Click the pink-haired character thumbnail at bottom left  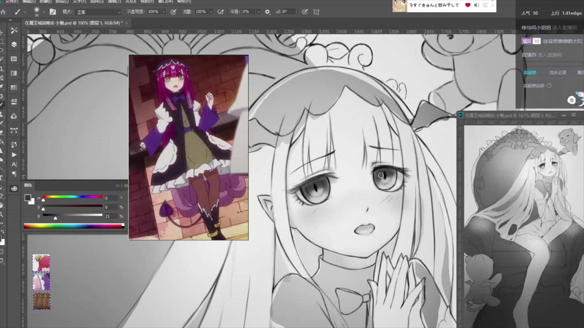click(x=41, y=263)
